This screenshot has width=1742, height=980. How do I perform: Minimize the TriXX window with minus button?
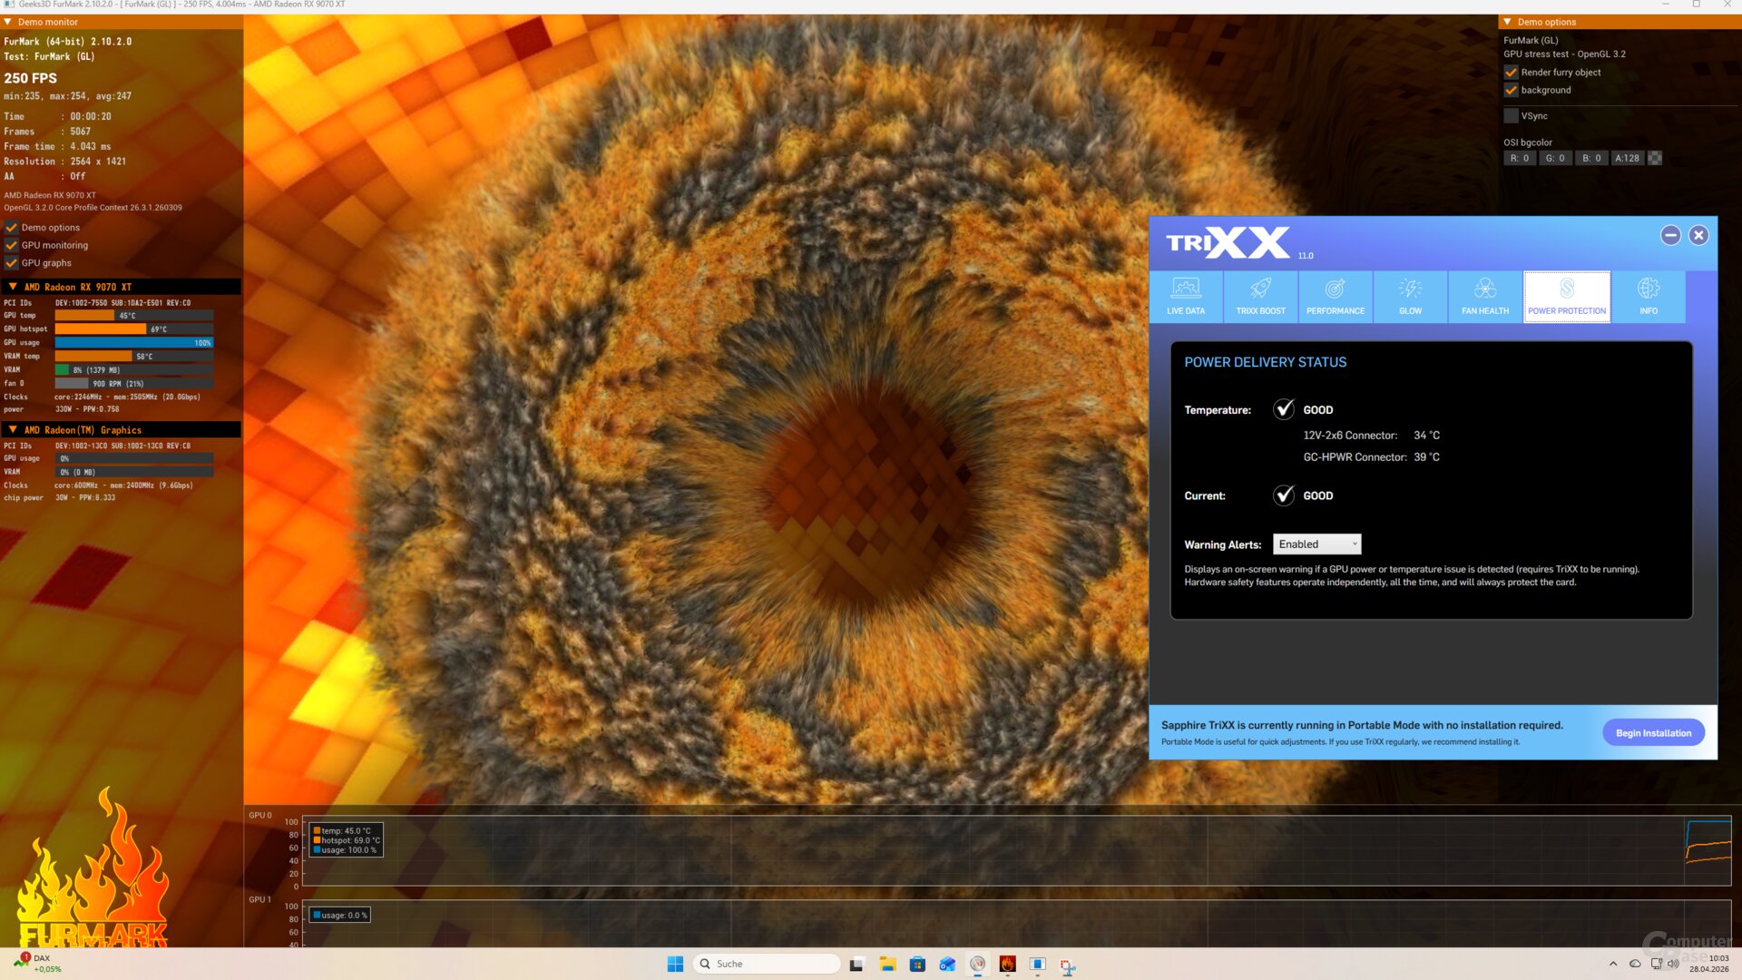click(1670, 235)
